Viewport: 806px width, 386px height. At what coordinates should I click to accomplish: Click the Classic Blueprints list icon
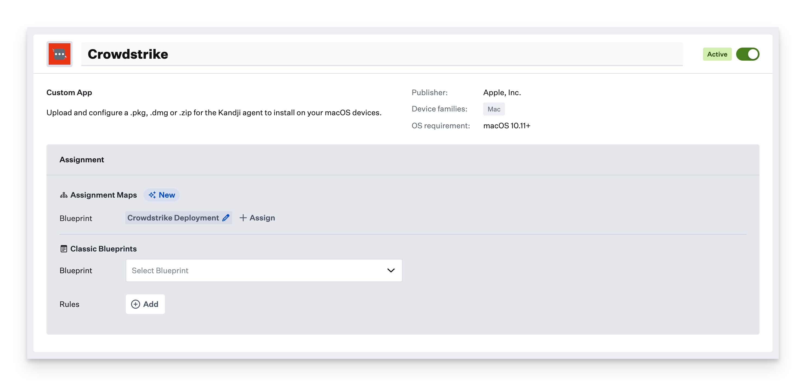64,249
